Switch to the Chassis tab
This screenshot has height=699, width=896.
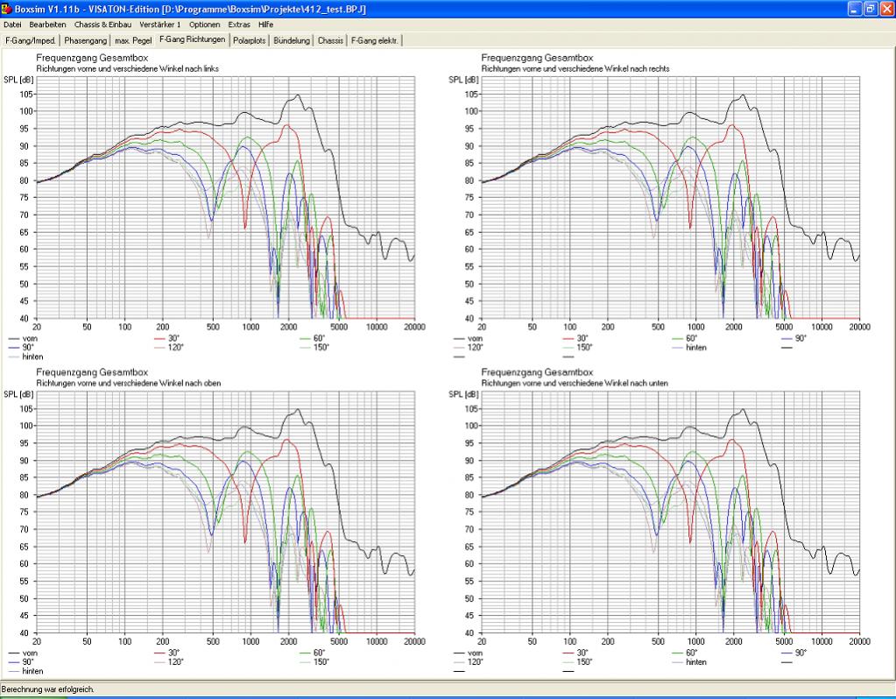click(x=330, y=40)
